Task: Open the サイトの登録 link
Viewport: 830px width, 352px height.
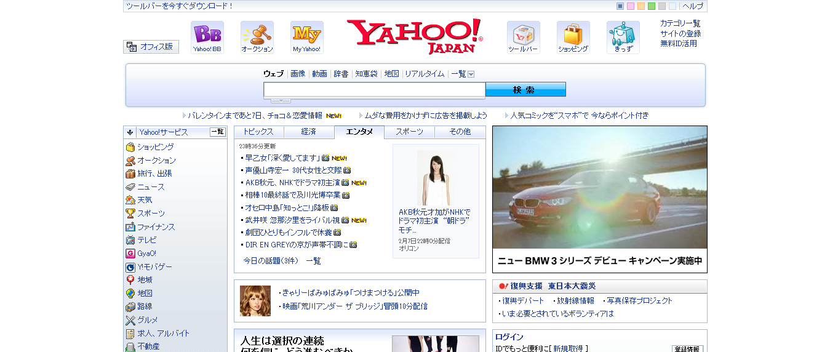Action: [x=680, y=34]
